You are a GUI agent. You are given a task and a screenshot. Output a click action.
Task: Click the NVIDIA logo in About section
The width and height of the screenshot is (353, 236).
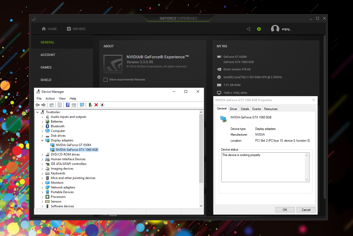point(113,64)
